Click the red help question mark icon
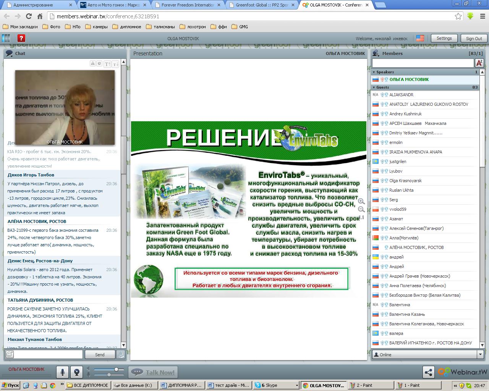 coord(21,38)
